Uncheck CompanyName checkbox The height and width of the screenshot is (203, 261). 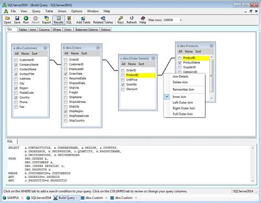[x=16, y=65]
